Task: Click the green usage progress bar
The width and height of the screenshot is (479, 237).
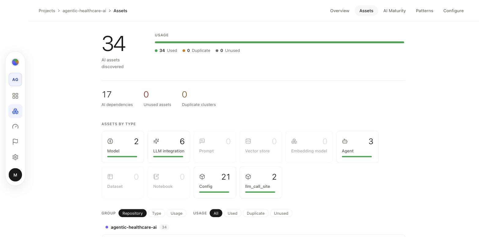Action: (280, 42)
